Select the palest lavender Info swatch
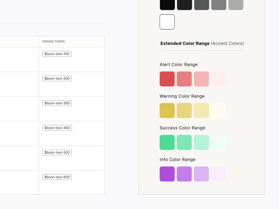 point(219,174)
